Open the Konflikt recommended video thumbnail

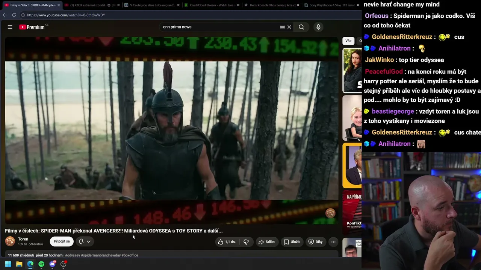point(352,213)
